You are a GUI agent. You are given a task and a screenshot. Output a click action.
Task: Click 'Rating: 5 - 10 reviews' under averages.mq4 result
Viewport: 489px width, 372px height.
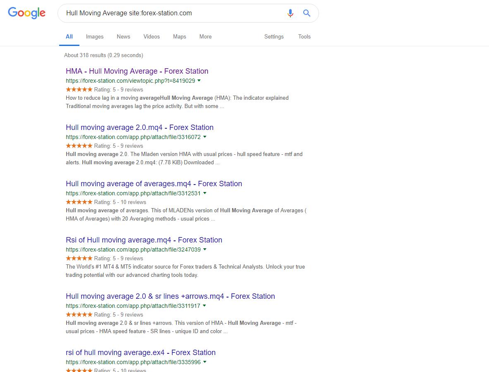tap(120, 202)
